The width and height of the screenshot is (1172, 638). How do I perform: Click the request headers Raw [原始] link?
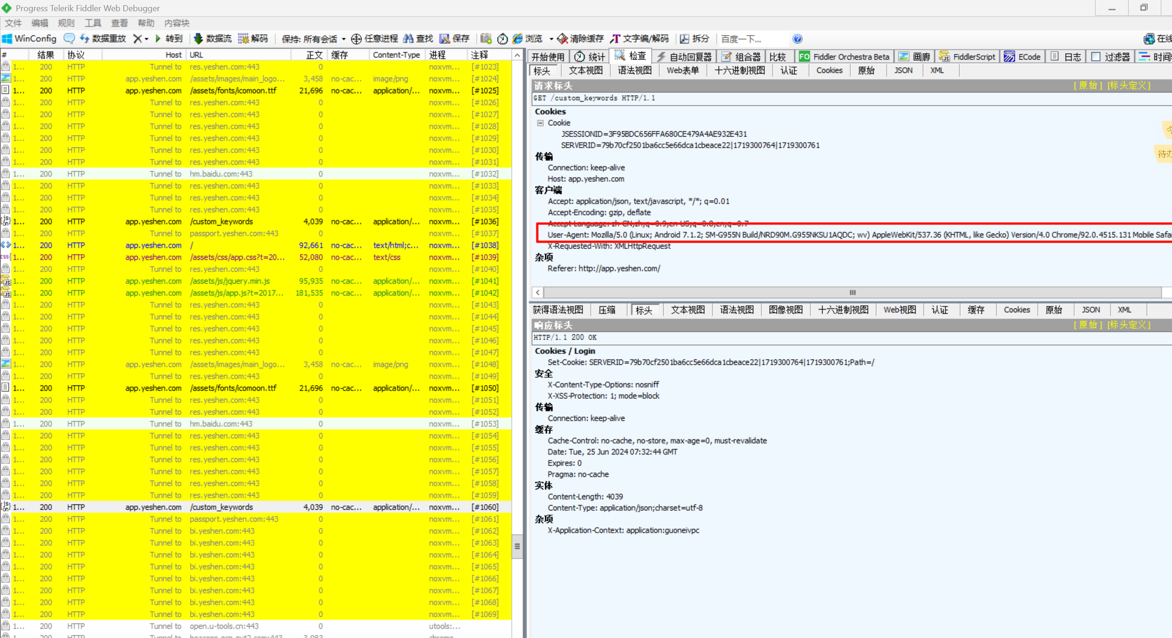pos(1088,85)
